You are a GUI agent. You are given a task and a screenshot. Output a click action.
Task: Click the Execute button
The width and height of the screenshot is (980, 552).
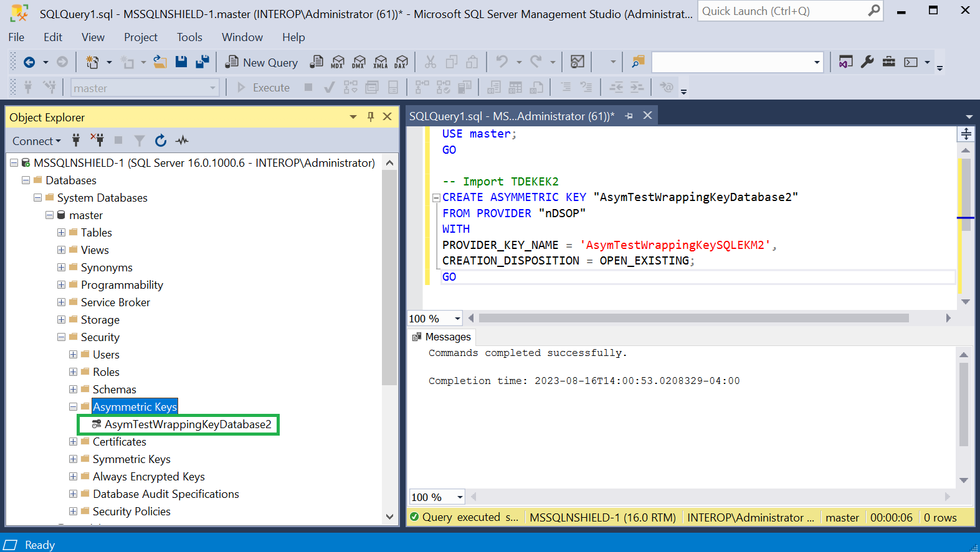[263, 88]
